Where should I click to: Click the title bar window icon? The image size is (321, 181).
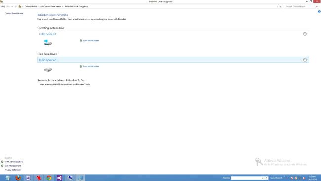pos(1,1)
